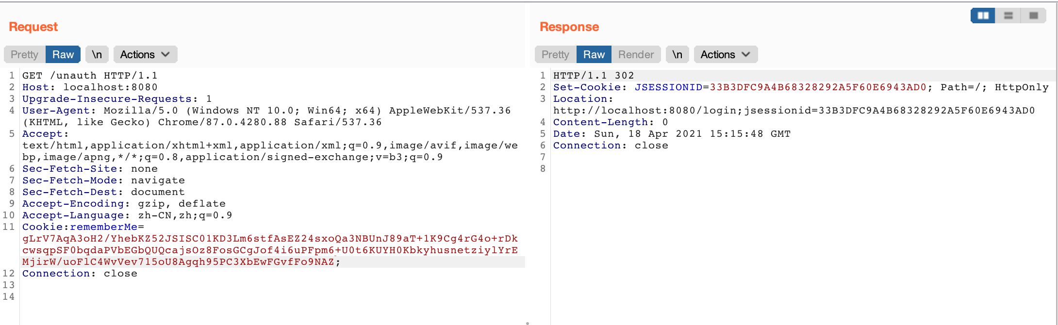Select the side-by-side split layout icon

(x=983, y=16)
